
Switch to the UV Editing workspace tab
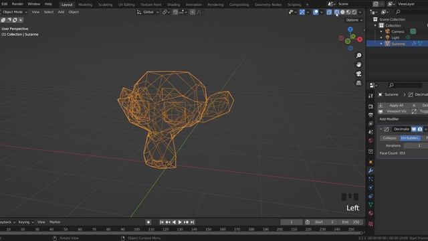tap(126, 5)
